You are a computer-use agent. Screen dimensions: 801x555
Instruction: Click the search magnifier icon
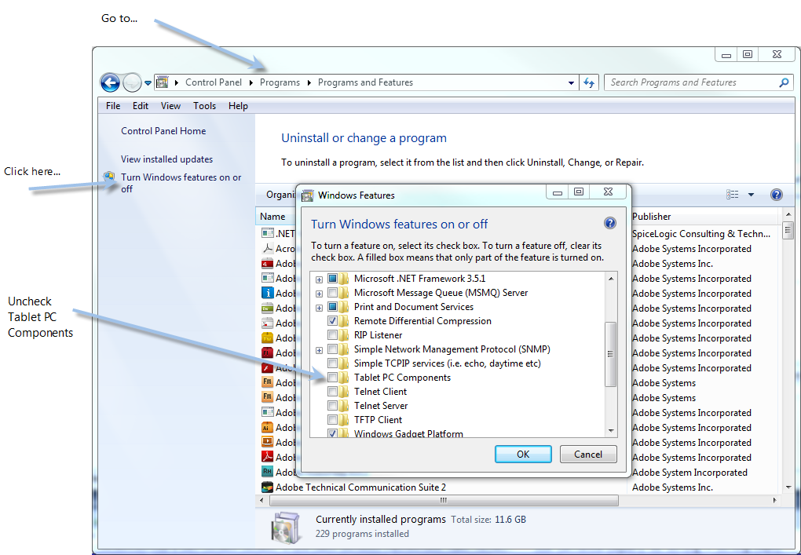[784, 82]
